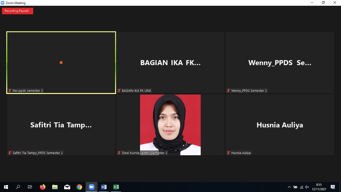The width and height of the screenshot is (341, 192).
Task: Click muted mic icon on tiwi ppds tile
Action: click(10, 91)
